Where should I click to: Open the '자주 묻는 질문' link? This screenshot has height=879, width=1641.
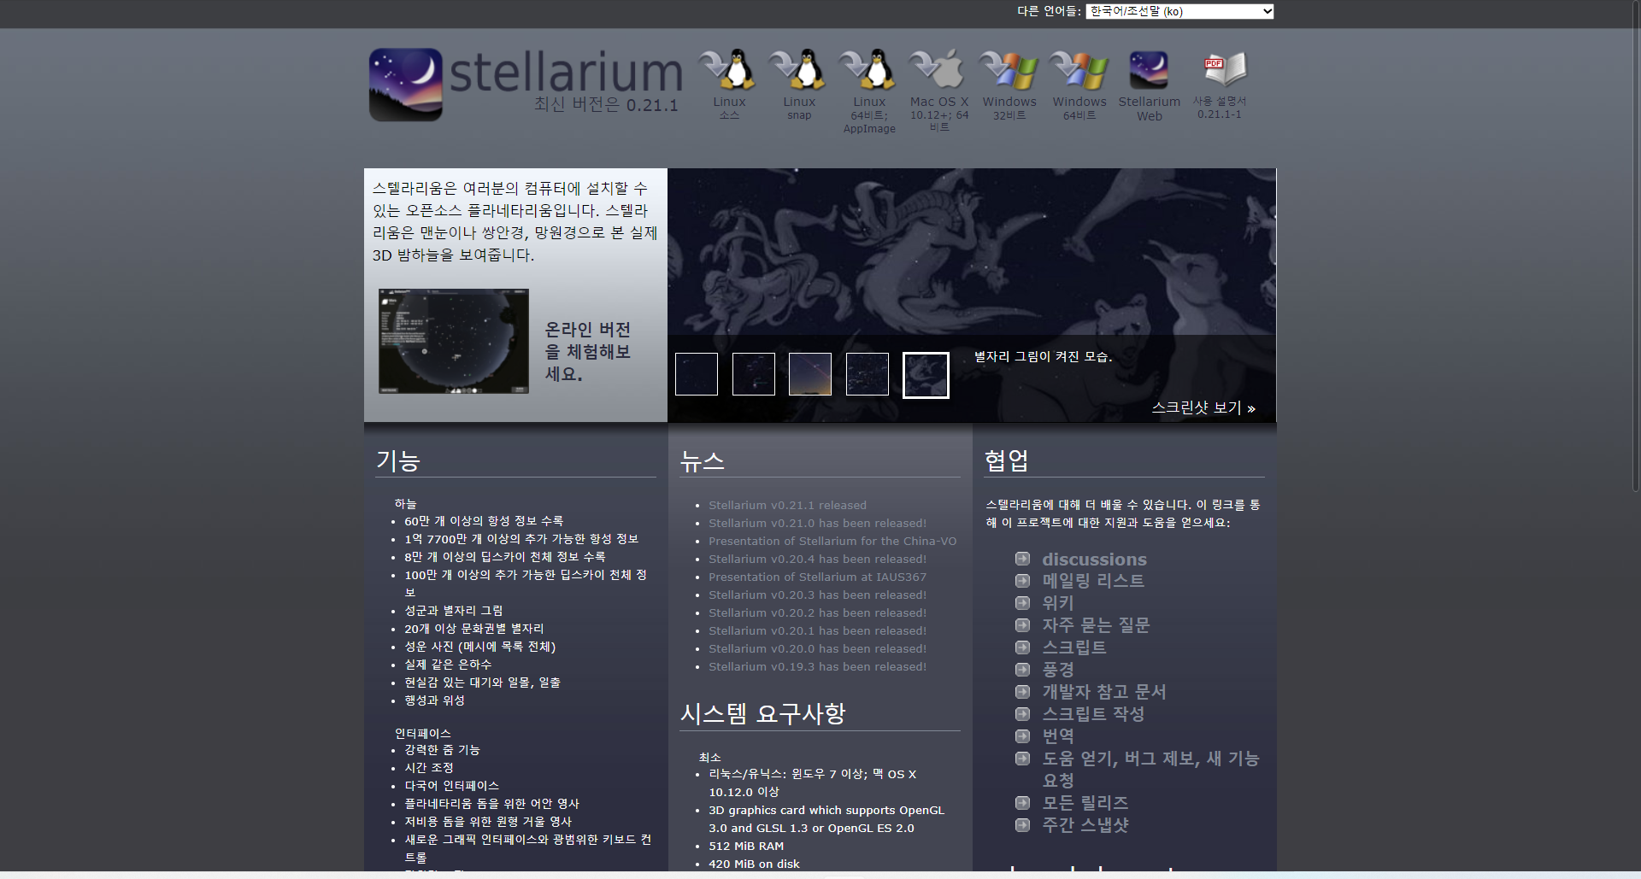click(1096, 625)
